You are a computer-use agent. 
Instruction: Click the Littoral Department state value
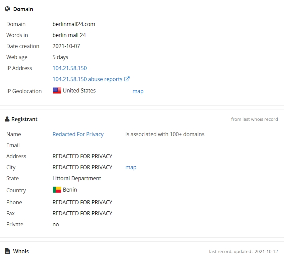click(x=77, y=179)
